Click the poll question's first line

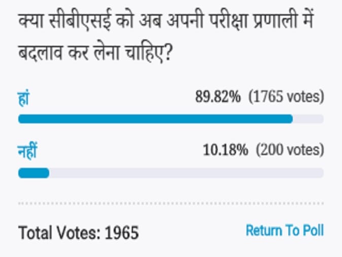[x=166, y=21]
